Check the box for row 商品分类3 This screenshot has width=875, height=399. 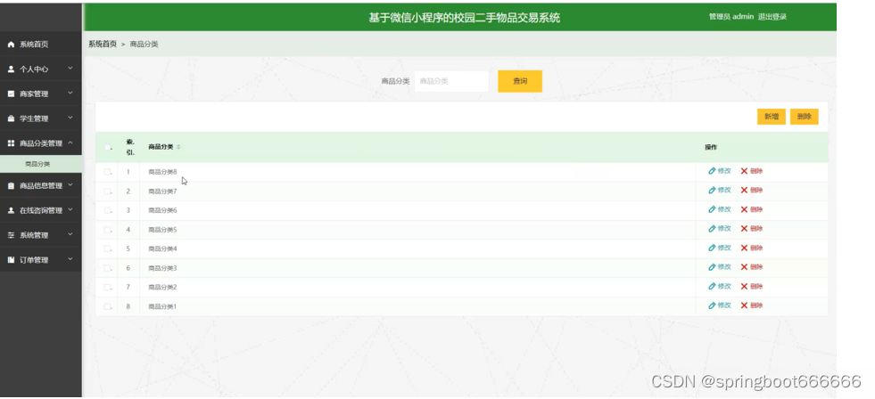[108, 268]
